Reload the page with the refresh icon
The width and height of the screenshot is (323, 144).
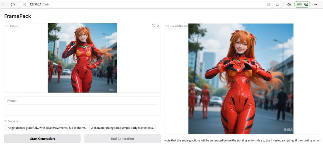(13, 4)
